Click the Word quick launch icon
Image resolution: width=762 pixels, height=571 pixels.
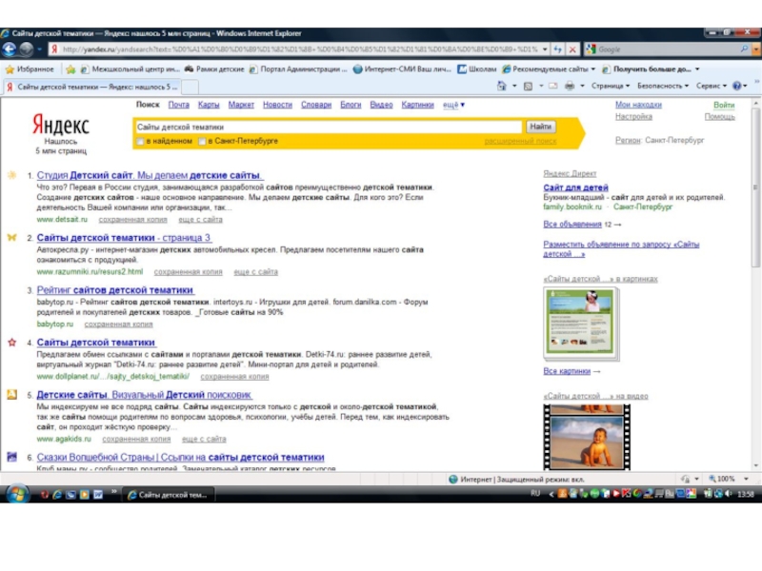click(x=98, y=494)
